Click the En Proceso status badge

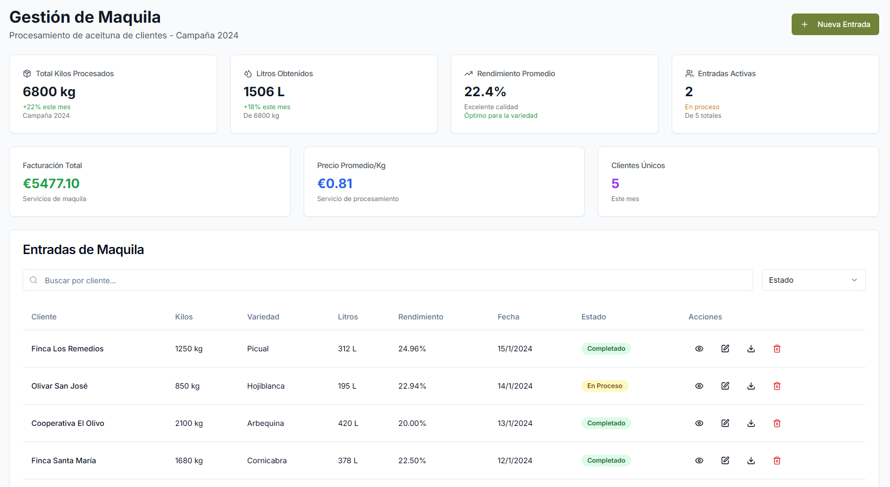click(605, 386)
